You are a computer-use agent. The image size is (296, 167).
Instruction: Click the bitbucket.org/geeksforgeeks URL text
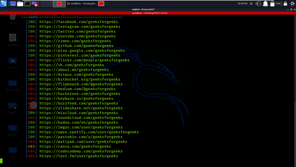(80, 79)
